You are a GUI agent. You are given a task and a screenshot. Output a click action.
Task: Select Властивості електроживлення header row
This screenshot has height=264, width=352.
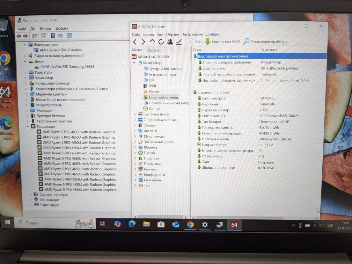(x=260, y=56)
